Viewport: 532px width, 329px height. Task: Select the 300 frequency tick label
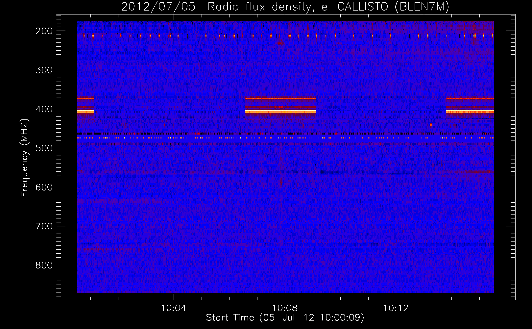click(44, 70)
